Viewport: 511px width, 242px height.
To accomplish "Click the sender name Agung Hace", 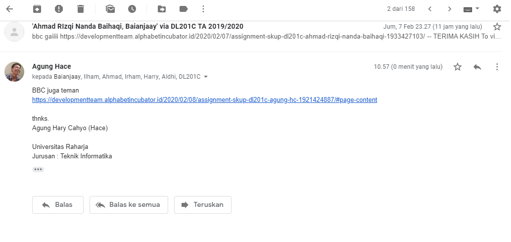I will point(51,66).
